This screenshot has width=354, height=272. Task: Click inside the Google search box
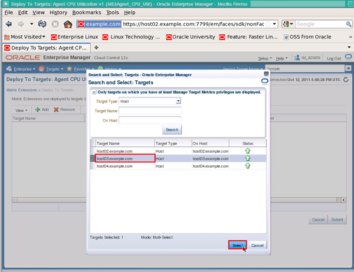click(320, 24)
